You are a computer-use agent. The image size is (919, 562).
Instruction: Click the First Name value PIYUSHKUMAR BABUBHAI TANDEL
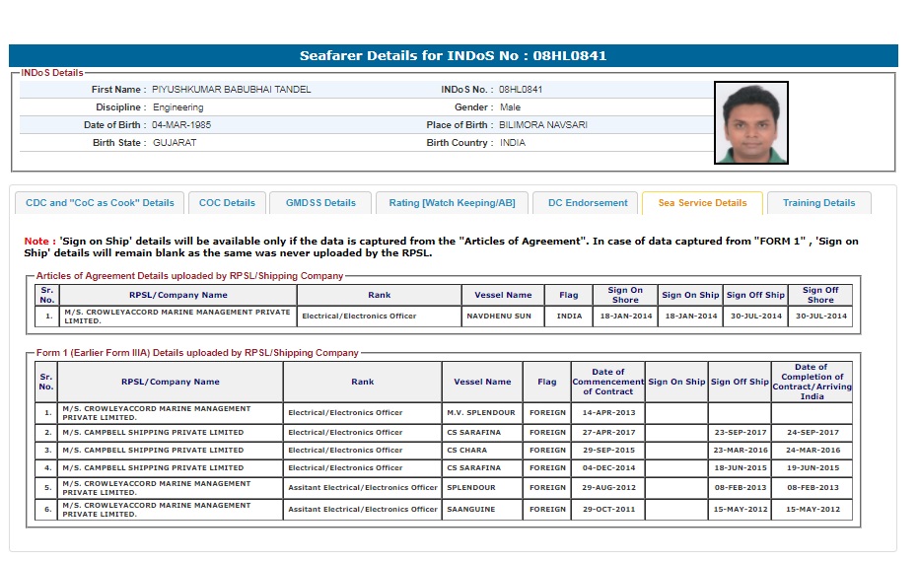point(231,90)
